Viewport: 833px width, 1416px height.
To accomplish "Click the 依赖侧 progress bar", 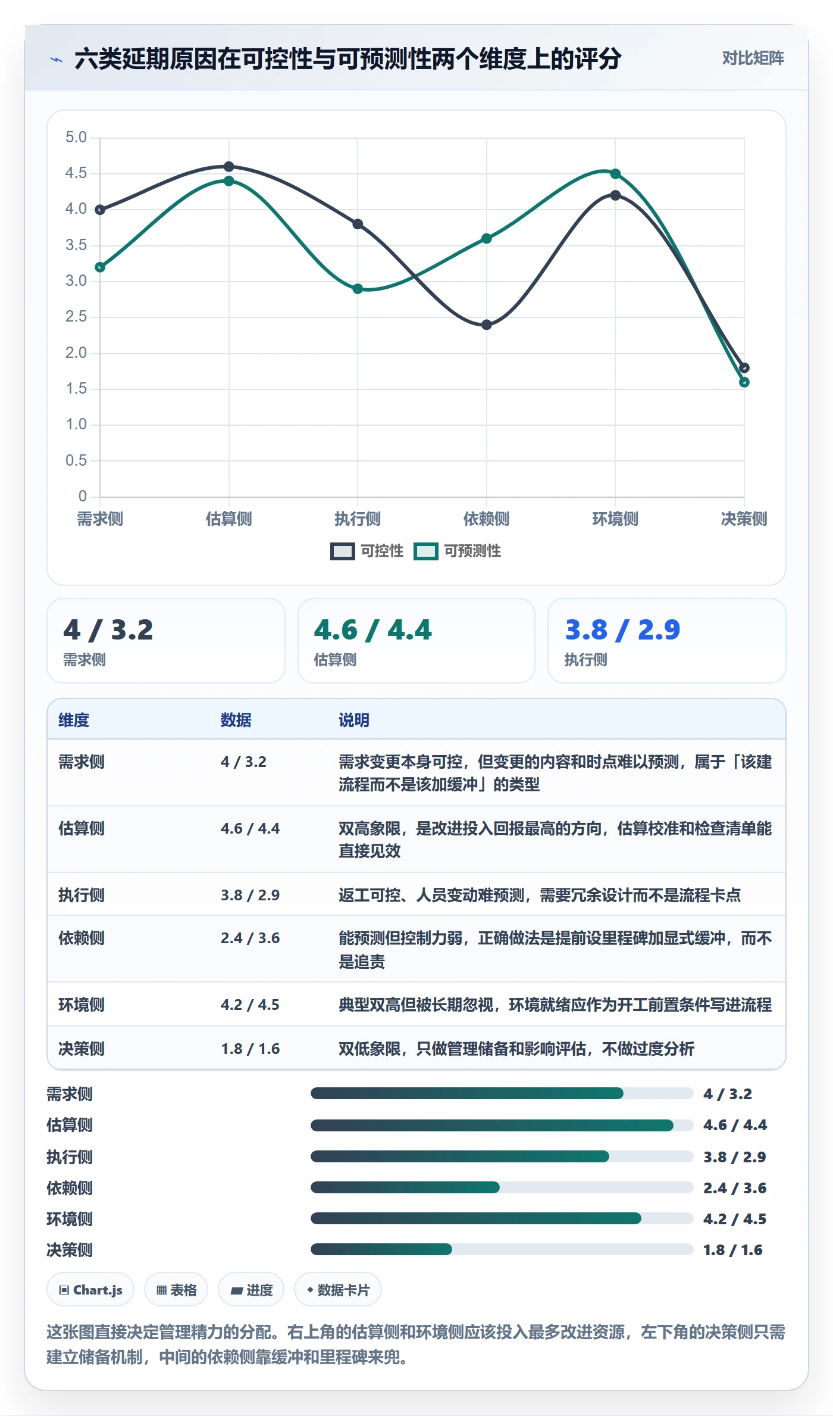I will pyautogui.click(x=502, y=1187).
